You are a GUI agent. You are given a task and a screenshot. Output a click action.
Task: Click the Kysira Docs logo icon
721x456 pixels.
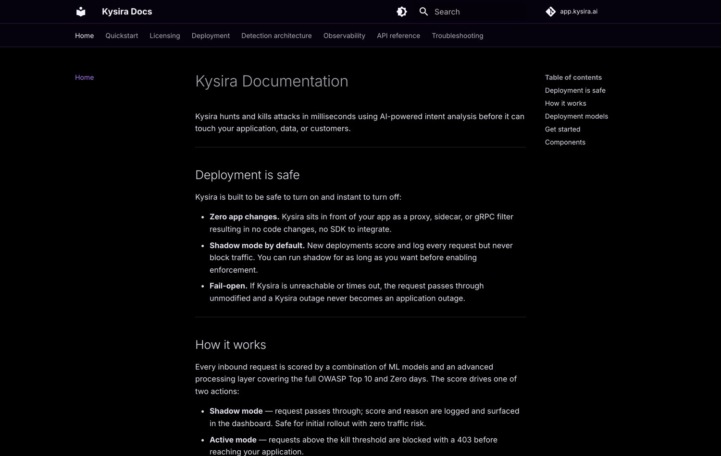[81, 12]
